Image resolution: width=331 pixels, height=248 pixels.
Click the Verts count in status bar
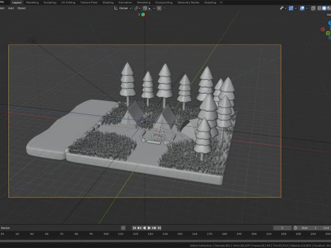(x=241, y=245)
